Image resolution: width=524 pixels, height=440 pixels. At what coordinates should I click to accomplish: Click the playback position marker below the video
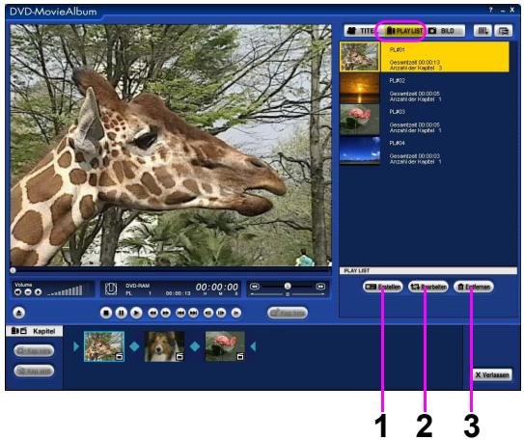click(13, 270)
